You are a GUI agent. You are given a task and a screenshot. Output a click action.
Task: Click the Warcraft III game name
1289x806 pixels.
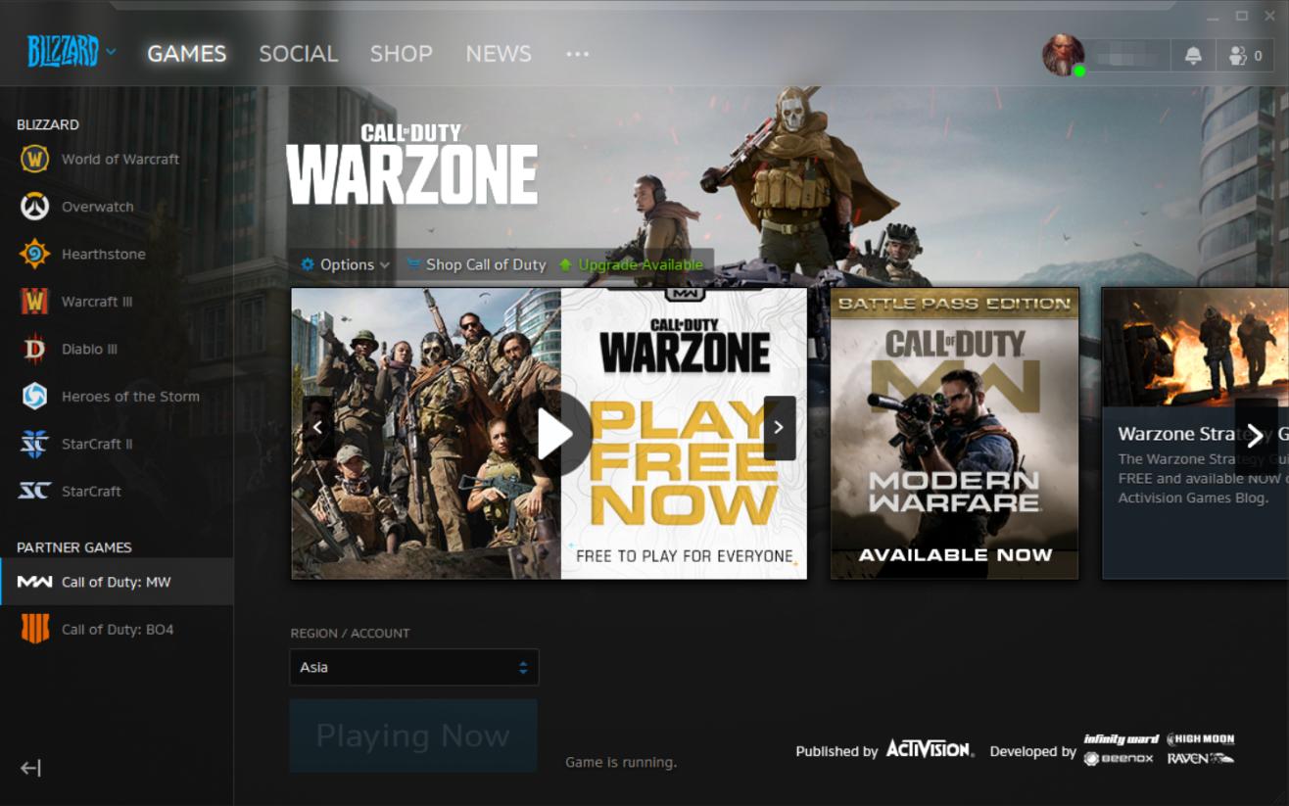click(x=97, y=302)
